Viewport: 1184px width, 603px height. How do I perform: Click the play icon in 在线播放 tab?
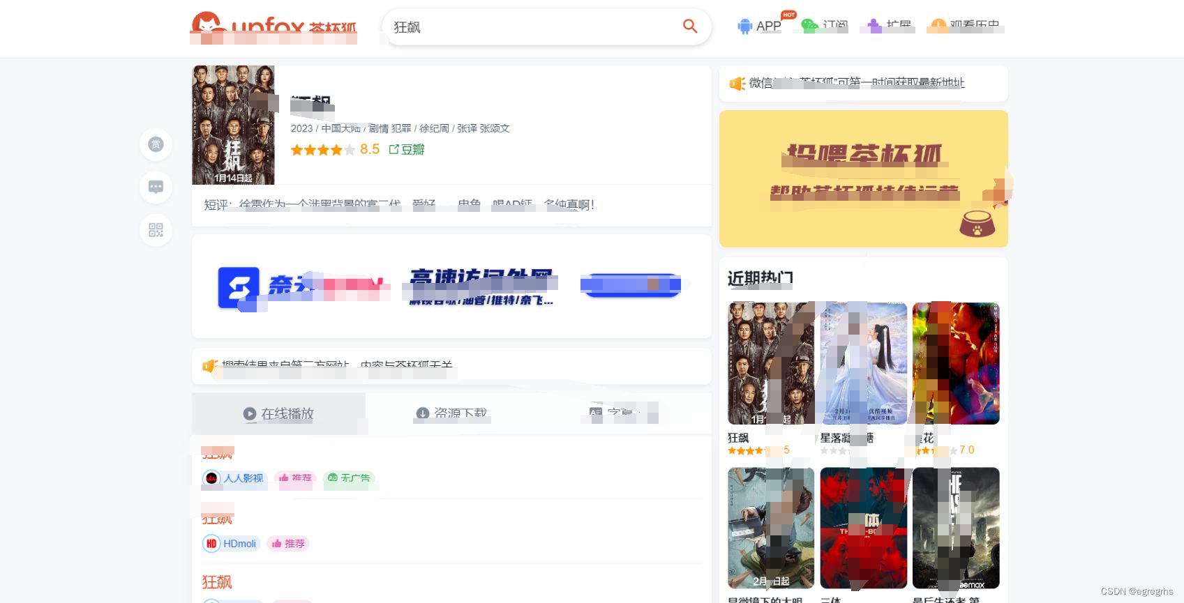tap(249, 413)
